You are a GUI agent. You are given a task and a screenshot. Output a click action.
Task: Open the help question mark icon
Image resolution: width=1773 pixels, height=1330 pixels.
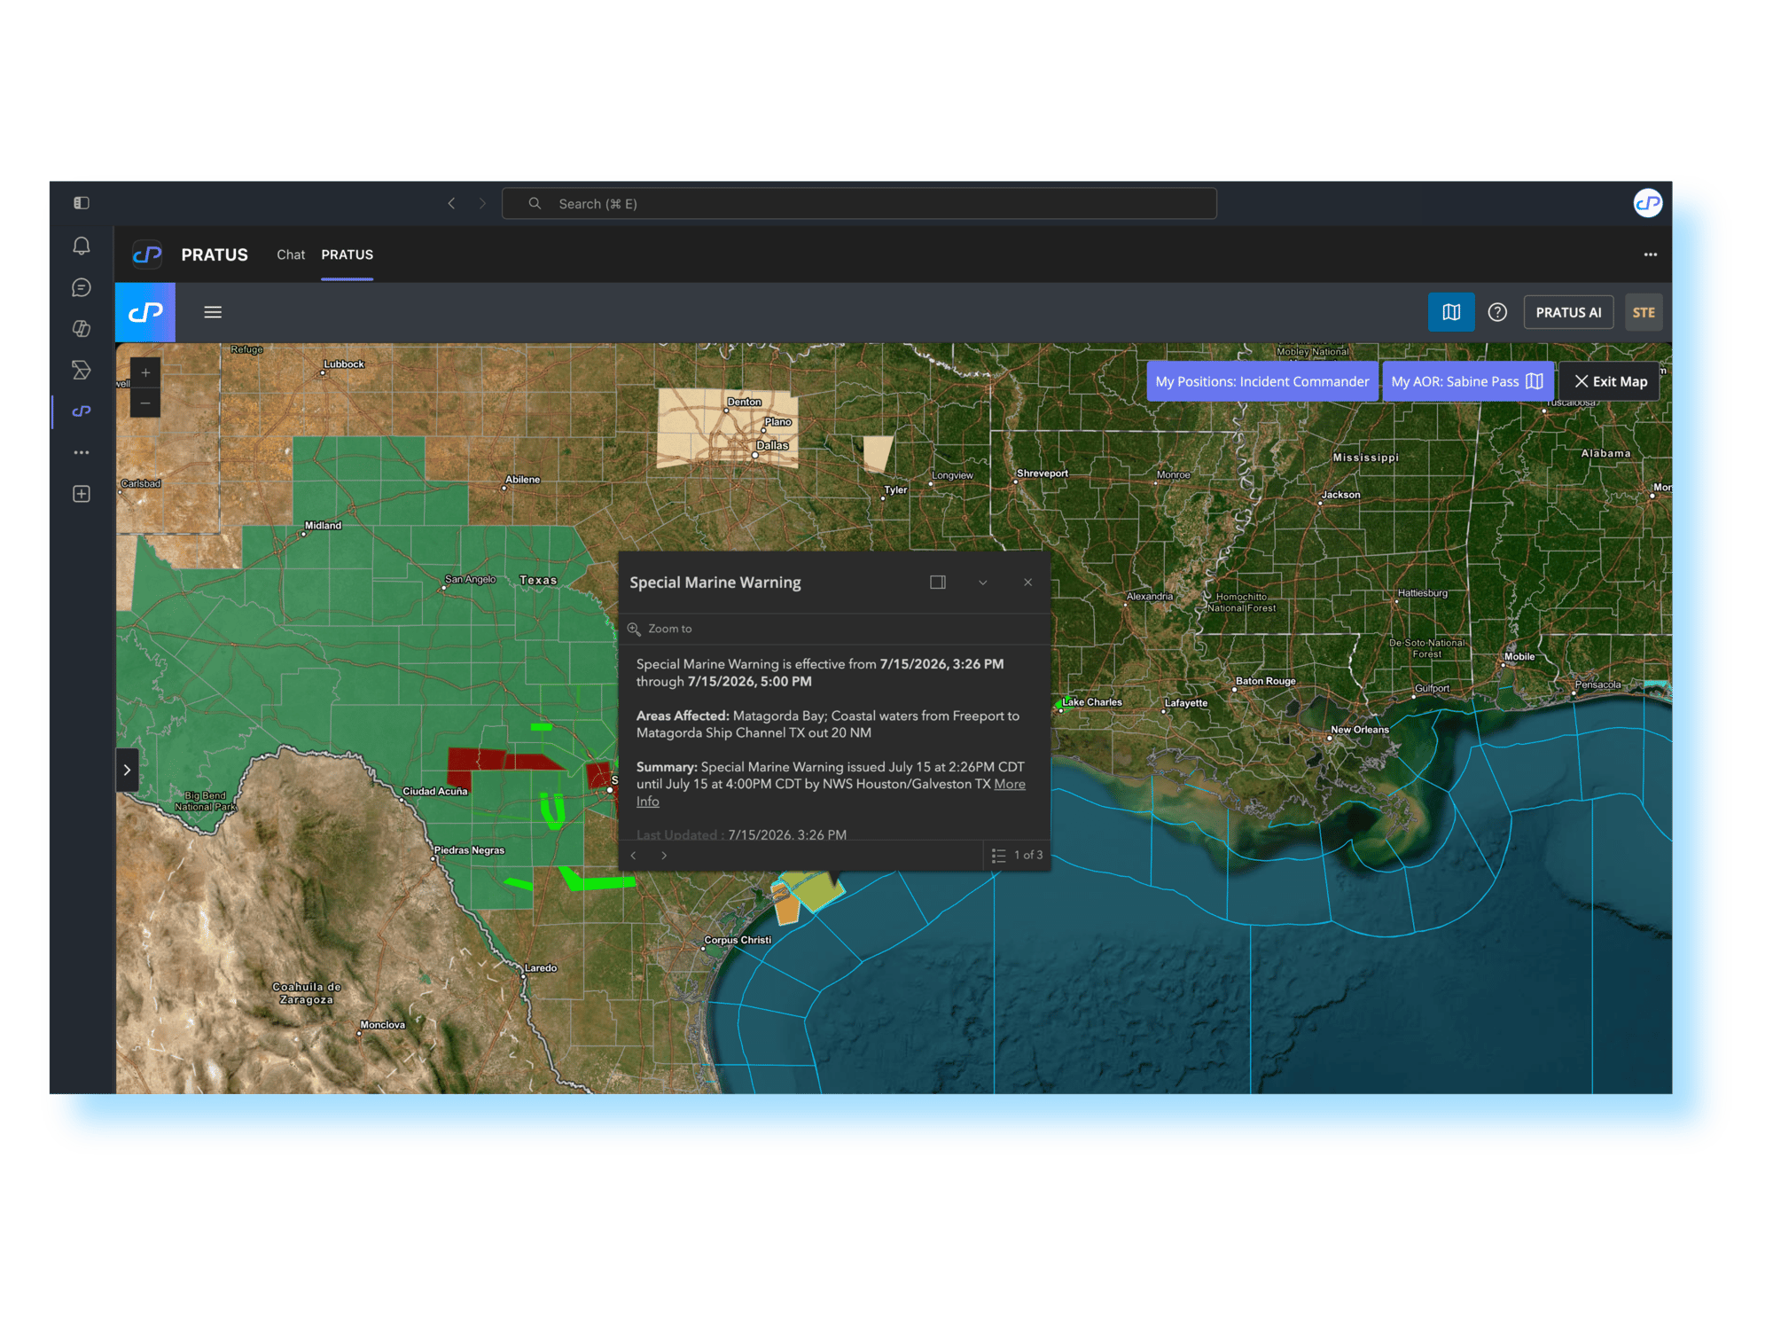coord(1497,312)
